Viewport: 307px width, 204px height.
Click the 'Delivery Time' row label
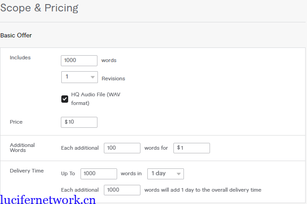tap(27, 171)
